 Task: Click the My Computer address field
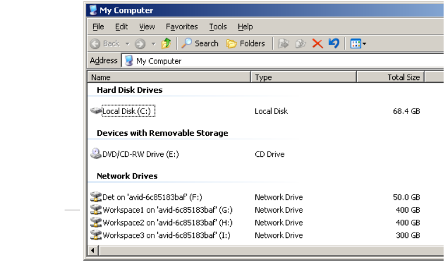pos(282,61)
